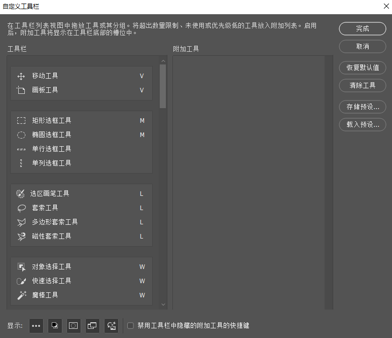Click the L shortcut of 磁性套索工具

tap(141, 236)
